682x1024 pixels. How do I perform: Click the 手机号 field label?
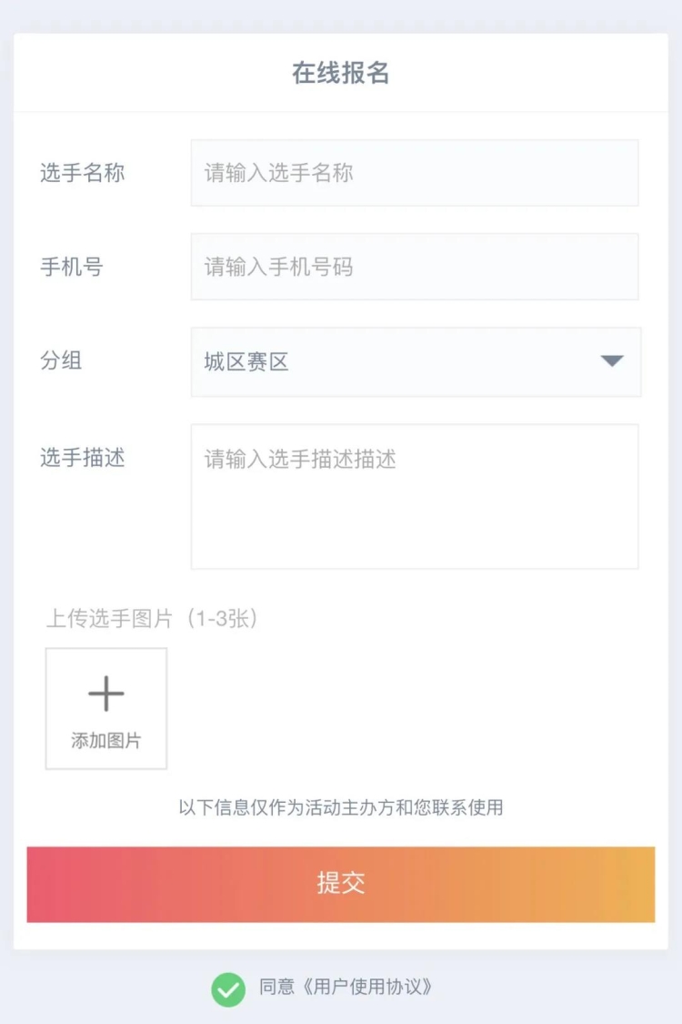[72, 268]
